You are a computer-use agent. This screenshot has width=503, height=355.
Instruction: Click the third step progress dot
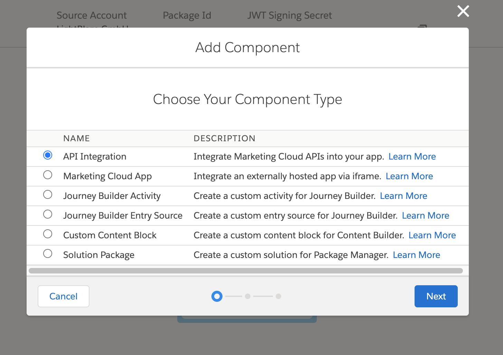click(x=278, y=296)
